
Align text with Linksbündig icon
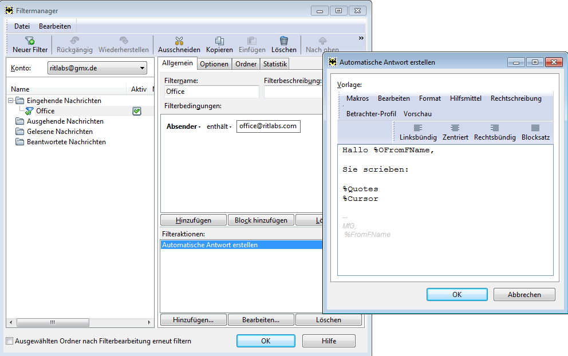pos(418,128)
